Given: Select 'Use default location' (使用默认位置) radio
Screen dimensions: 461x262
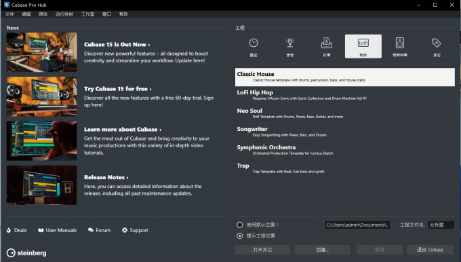Looking at the screenshot, I should [x=240, y=225].
